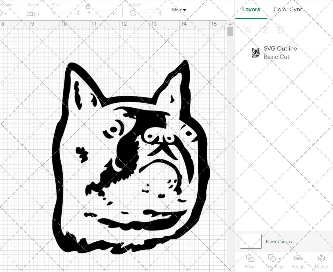Select the Slice tool
333x272 pixels.
pyautogui.click(x=250, y=261)
